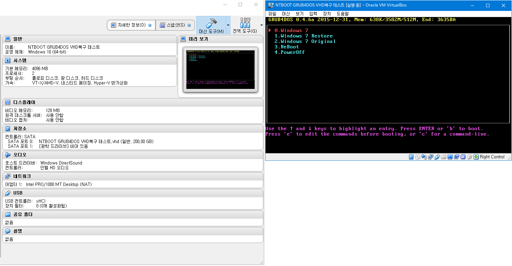This screenshot has height=266, width=512.
Task: Open the 공유 폴더 section header link
Action: tap(23, 215)
